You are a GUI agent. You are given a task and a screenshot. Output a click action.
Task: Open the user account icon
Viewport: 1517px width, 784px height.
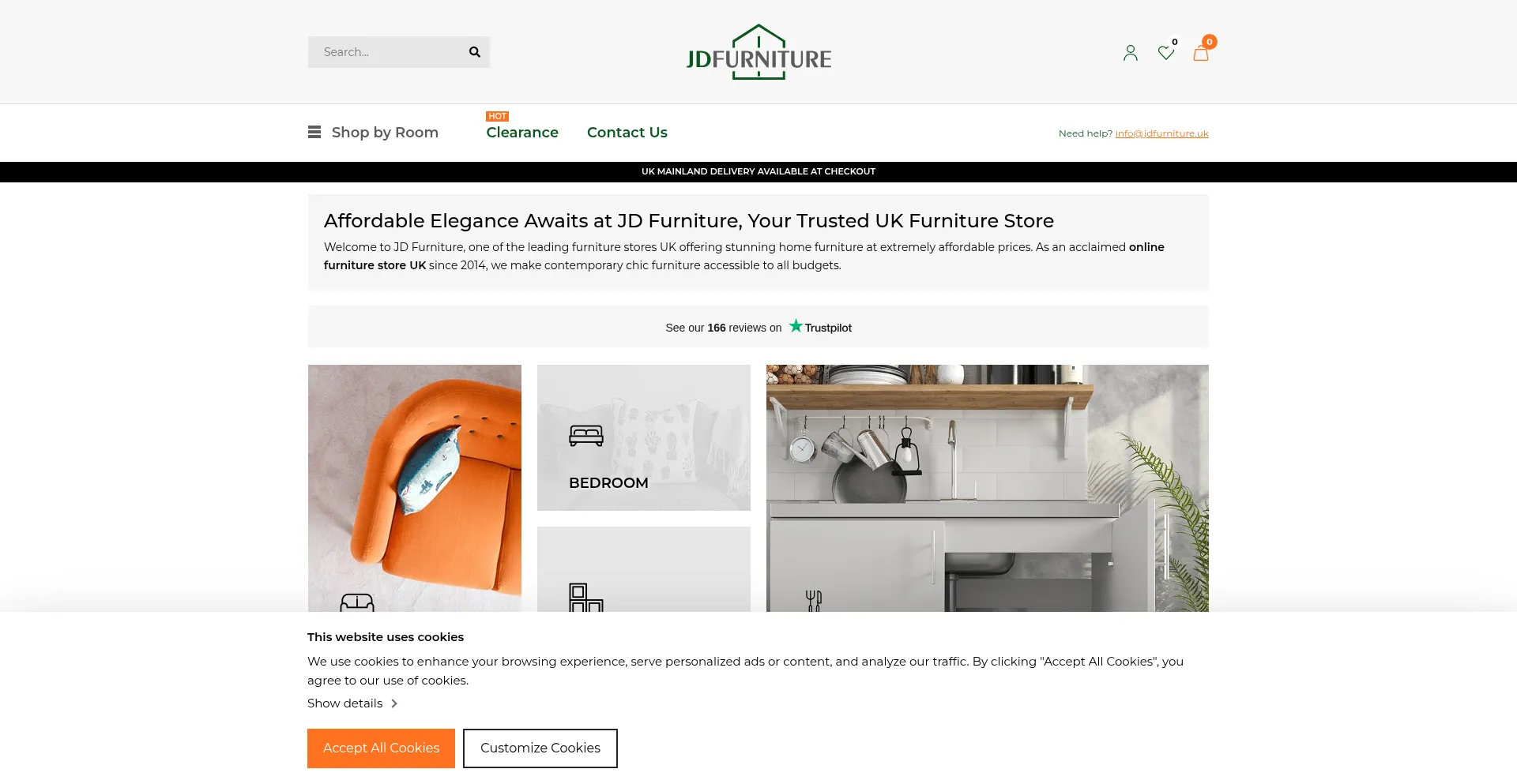point(1131,53)
